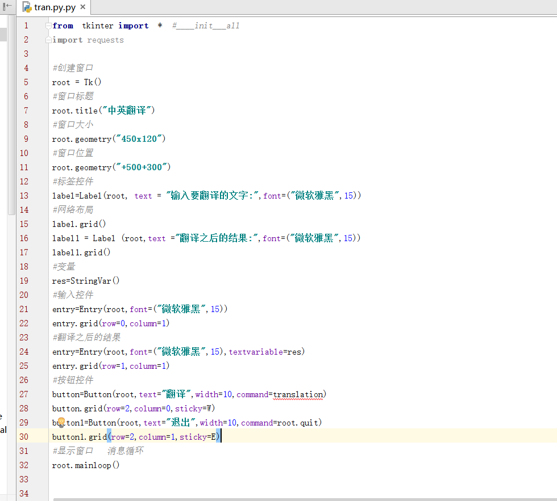Click the comment #___init___all on line 1
The image size is (557, 501).
(x=206, y=26)
